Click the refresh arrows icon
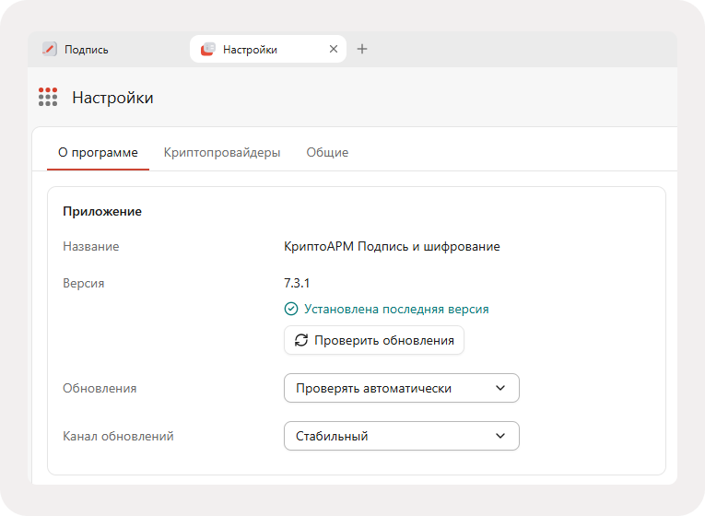 click(301, 340)
